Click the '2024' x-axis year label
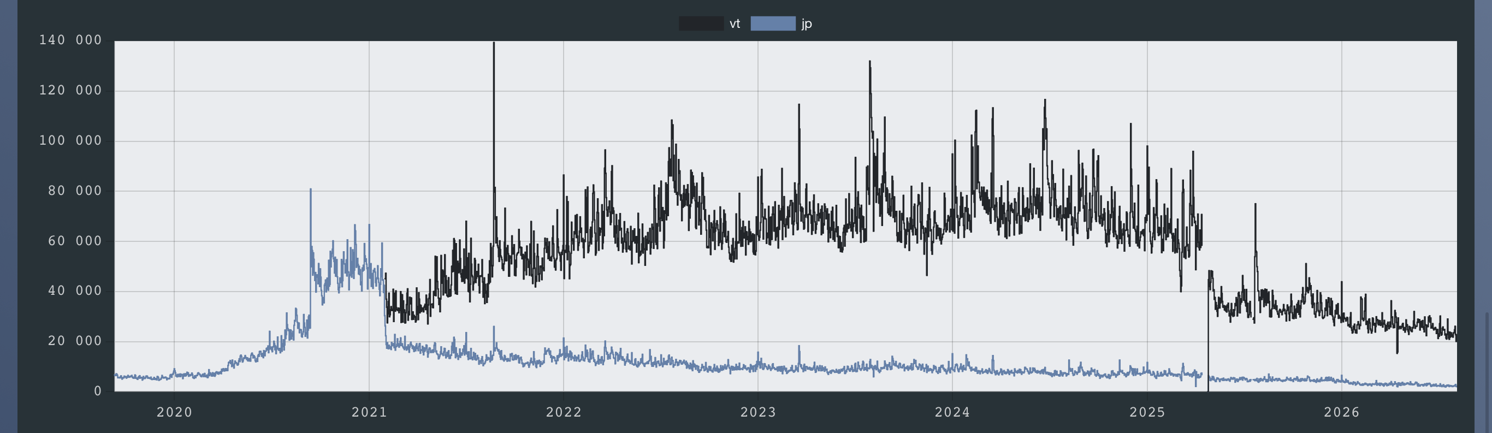Image resolution: width=1492 pixels, height=433 pixels. pyautogui.click(x=952, y=412)
